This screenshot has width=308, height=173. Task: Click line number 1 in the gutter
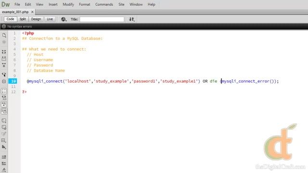coord(14,33)
